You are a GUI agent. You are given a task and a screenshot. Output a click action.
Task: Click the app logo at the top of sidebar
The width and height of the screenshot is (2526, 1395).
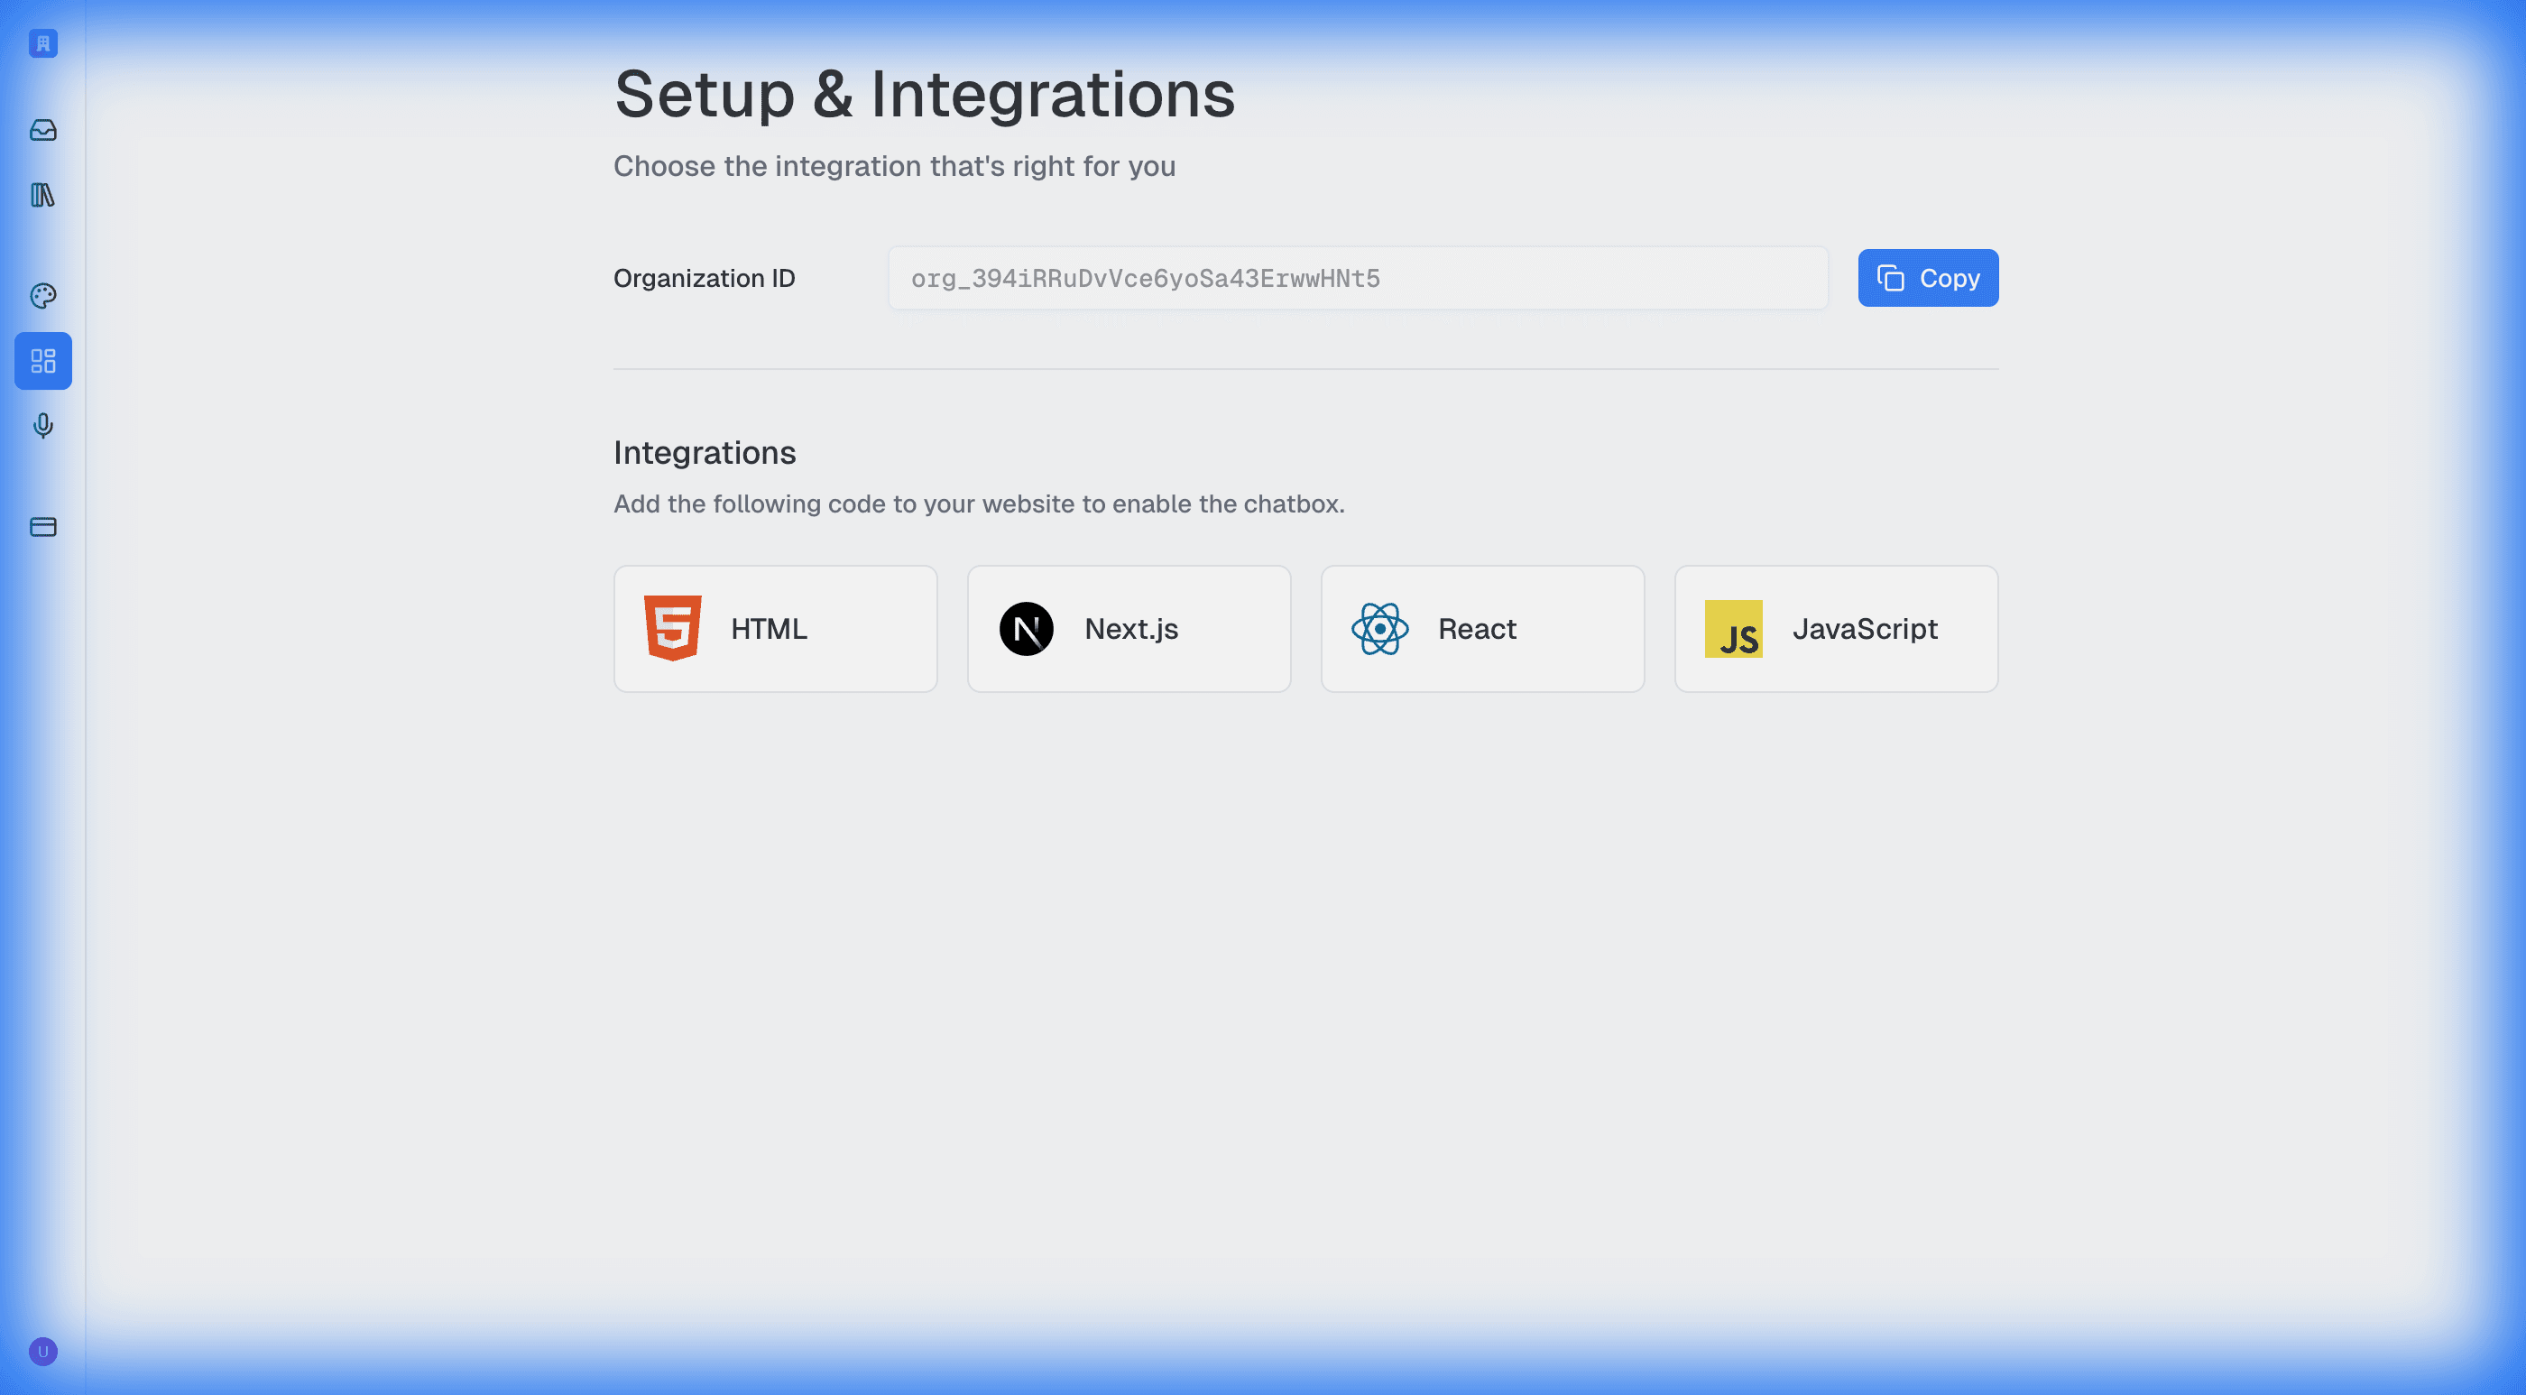point(42,43)
